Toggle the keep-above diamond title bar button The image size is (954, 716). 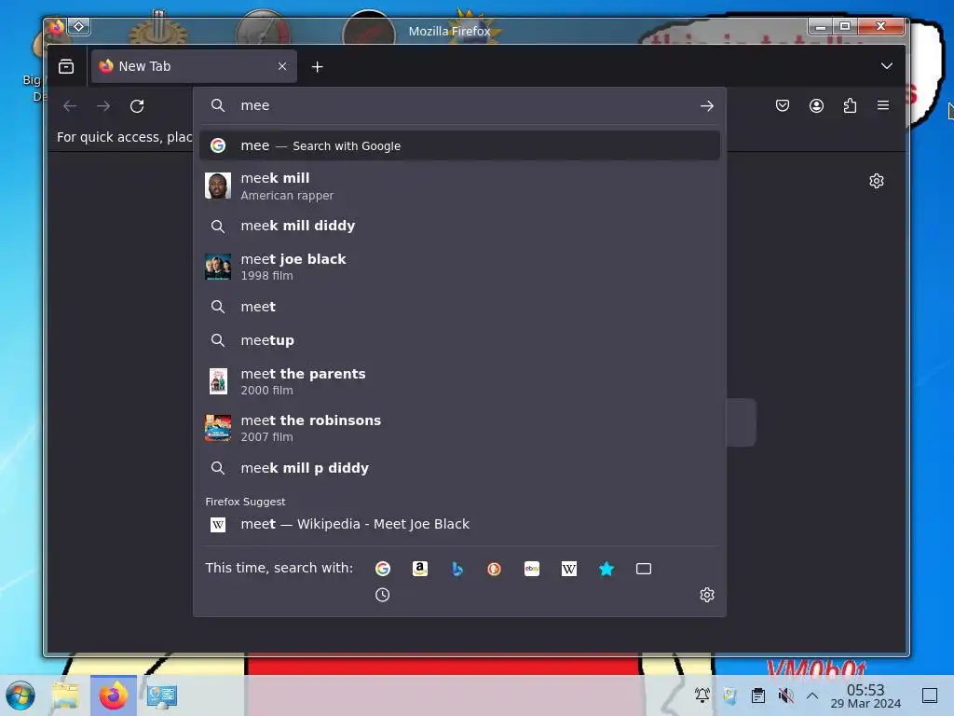[79, 26]
